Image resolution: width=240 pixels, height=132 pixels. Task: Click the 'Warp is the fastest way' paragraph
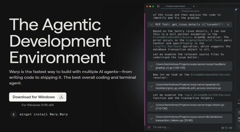pyautogui.click(x=73, y=77)
